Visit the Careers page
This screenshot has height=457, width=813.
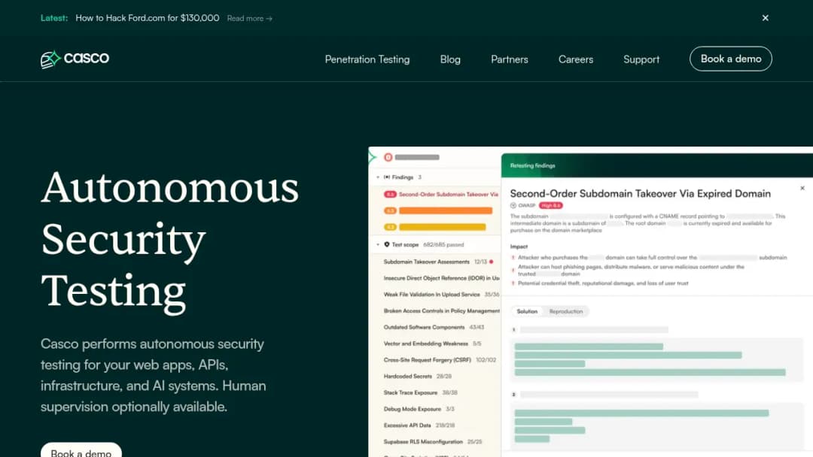point(576,59)
